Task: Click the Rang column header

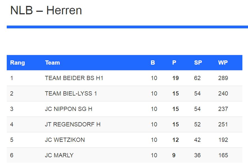Action: click(17, 63)
